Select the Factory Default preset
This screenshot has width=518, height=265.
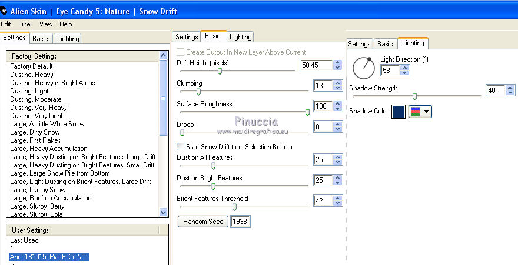click(31, 66)
